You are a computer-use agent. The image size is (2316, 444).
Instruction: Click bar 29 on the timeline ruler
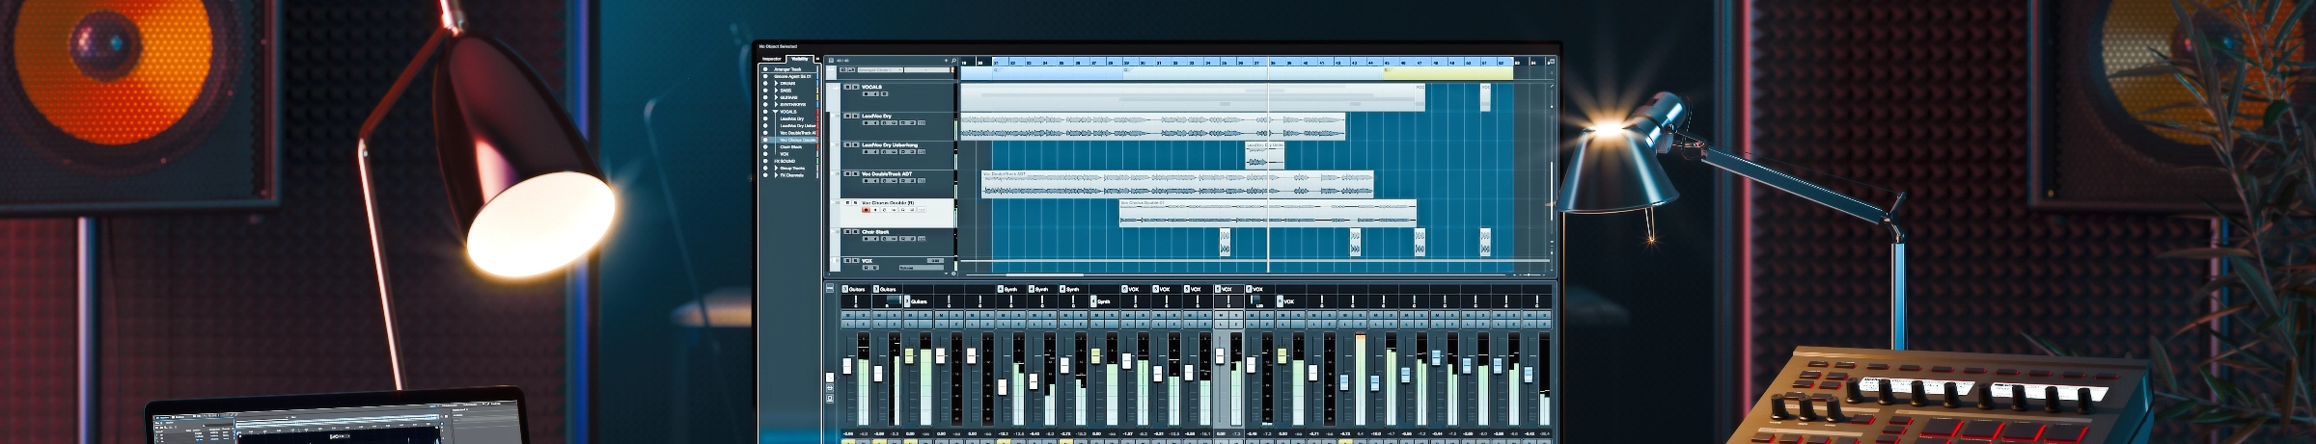tap(1127, 62)
